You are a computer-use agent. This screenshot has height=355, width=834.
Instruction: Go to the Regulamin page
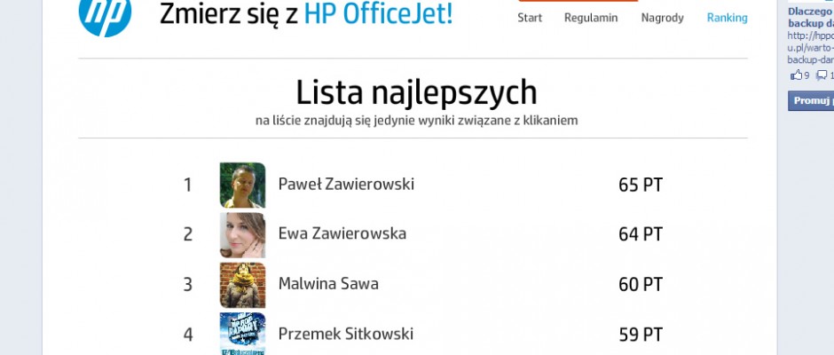pyautogui.click(x=591, y=18)
